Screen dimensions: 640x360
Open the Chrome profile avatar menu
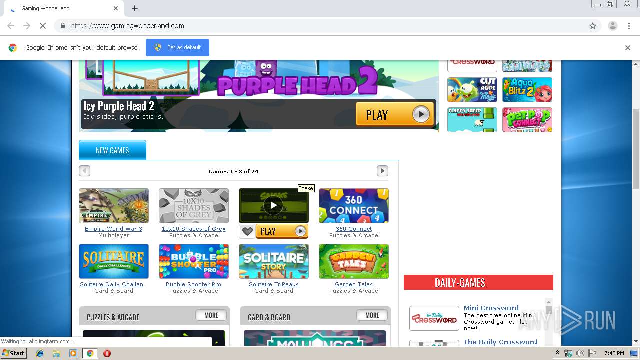pyautogui.click(x=612, y=26)
